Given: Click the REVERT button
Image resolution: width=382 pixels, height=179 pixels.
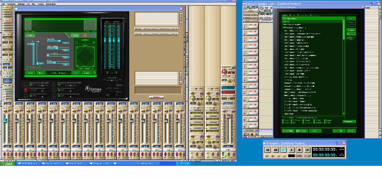Looking at the screenshot, I should pos(138,34).
